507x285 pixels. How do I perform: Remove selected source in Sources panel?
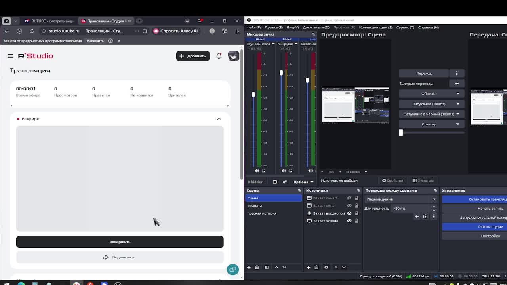[x=316, y=267]
